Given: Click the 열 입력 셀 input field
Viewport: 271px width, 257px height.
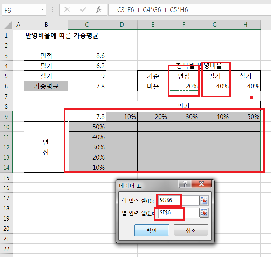Looking at the screenshot, I should click(177, 213).
